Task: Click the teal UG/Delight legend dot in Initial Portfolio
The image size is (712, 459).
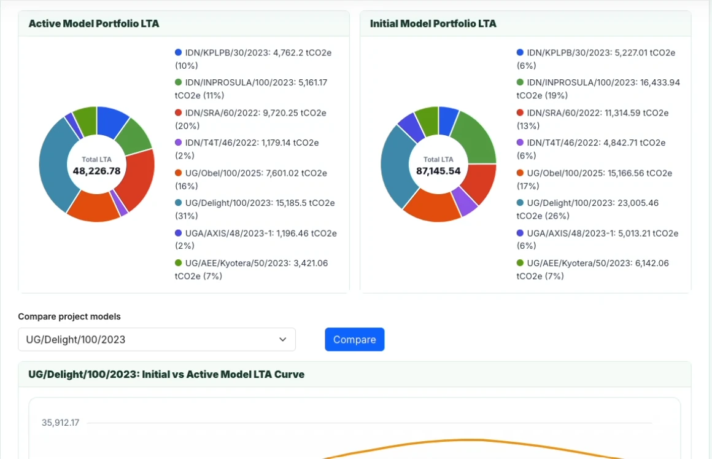Action: (x=520, y=203)
